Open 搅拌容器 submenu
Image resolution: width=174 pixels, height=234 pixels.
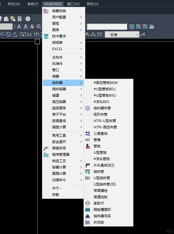point(64,89)
